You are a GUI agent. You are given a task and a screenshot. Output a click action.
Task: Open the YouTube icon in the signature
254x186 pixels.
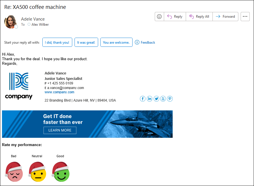coord(163,99)
